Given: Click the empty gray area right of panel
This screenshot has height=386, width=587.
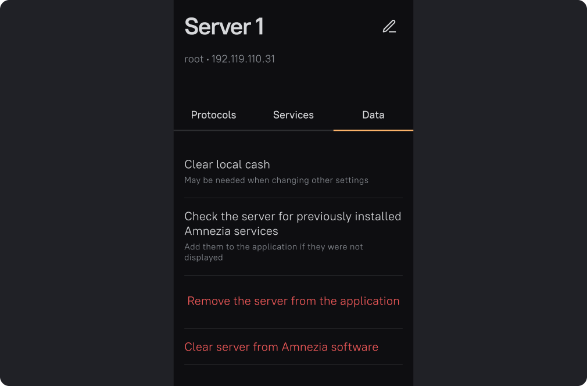Looking at the screenshot, I should click(x=500, y=193).
